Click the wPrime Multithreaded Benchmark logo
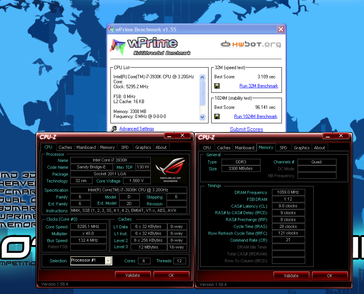The image size is (364, 294). [x=150, y=47]
